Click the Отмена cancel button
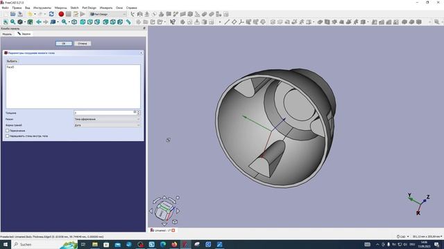The image size is (444, 249). [83, 44]
